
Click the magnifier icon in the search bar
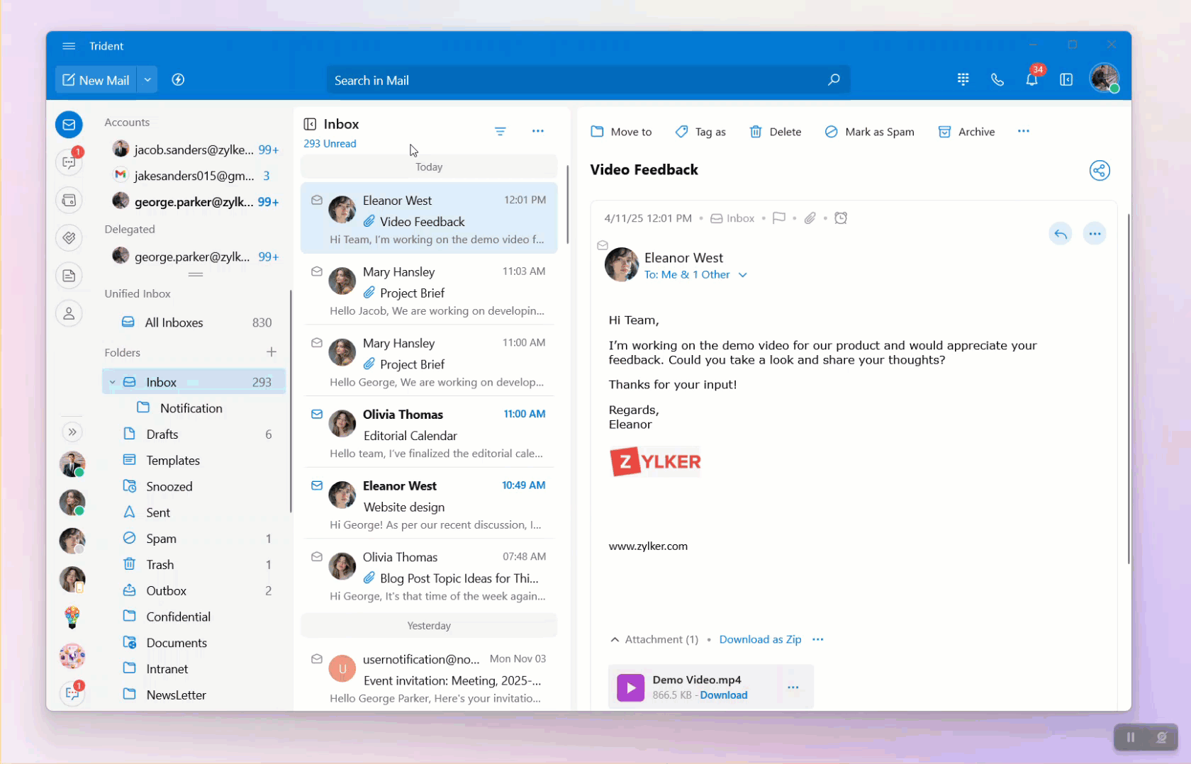tap(834, 80)
